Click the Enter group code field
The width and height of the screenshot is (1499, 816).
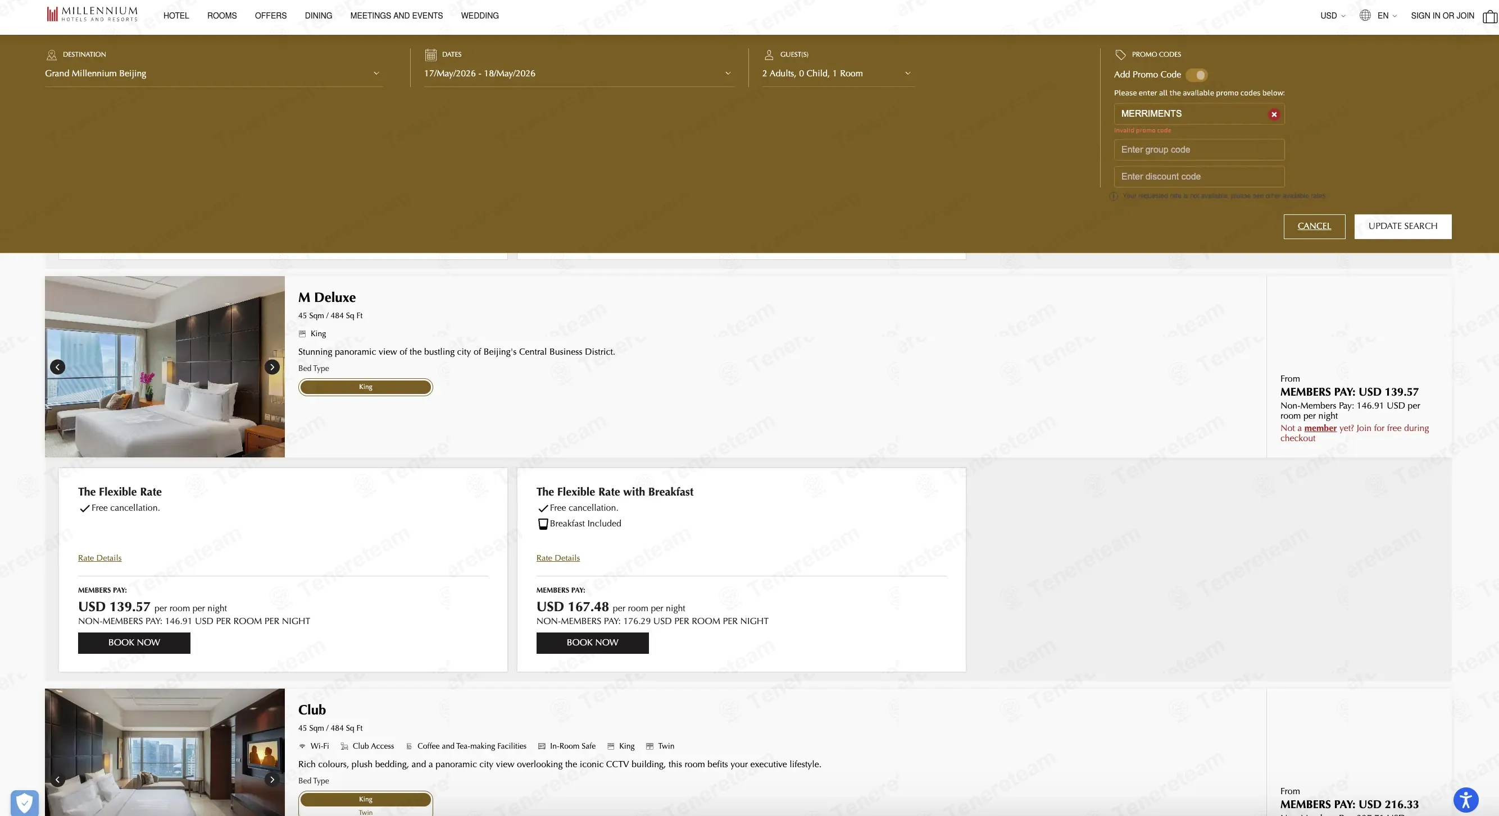coord(1199,150)
